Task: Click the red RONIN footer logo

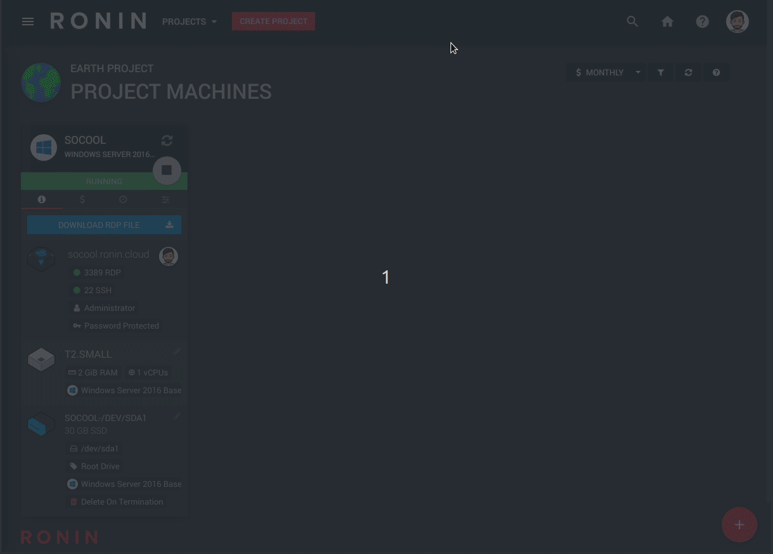Action: click(x=59, y=538)
